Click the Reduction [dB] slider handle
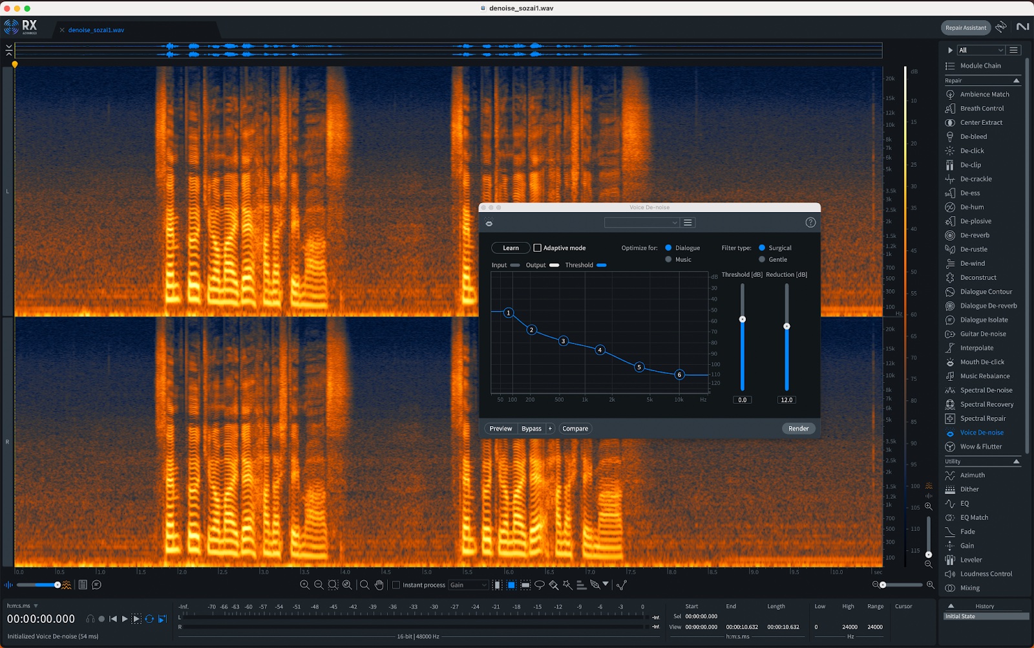The height and width of the screenshot is (648, 1034). click(x=786, y=327)
